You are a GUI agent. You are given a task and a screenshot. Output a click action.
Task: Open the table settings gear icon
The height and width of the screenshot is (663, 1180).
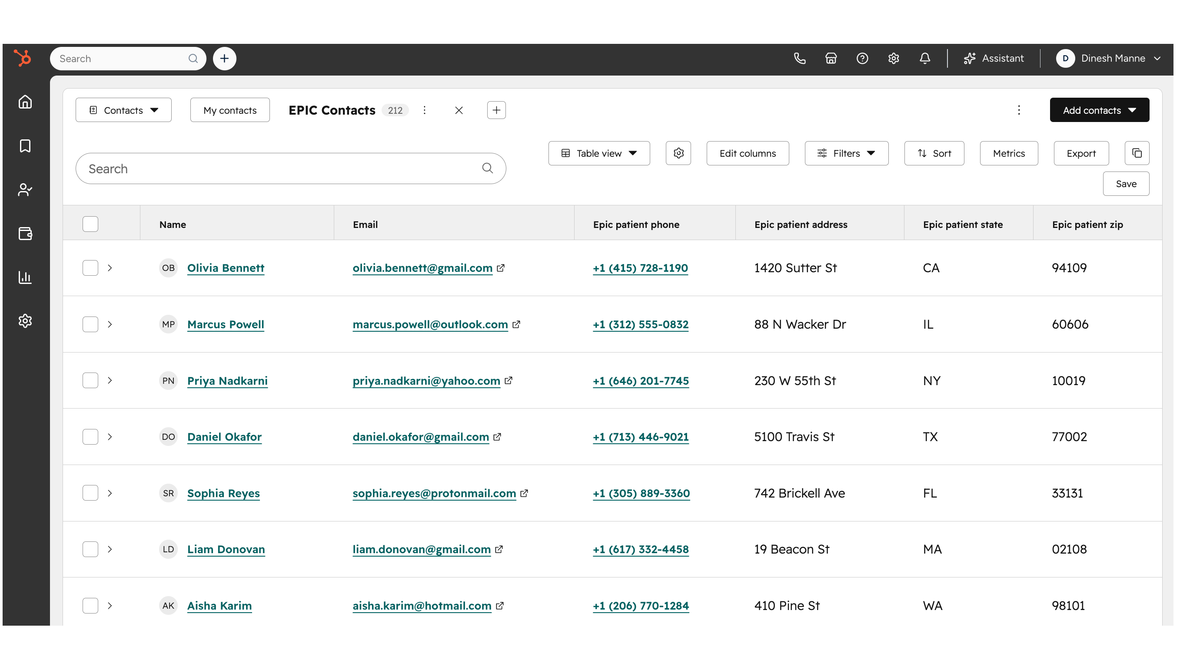pyautogui.click(x=678, y=153)
